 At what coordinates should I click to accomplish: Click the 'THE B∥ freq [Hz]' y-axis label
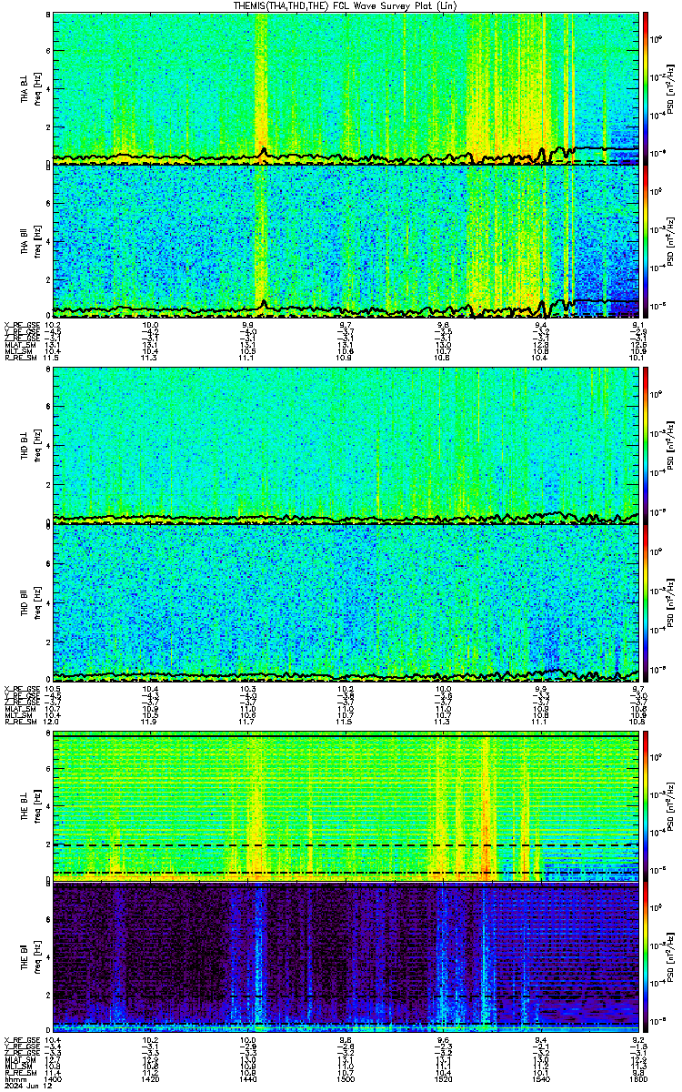[29, 958]
